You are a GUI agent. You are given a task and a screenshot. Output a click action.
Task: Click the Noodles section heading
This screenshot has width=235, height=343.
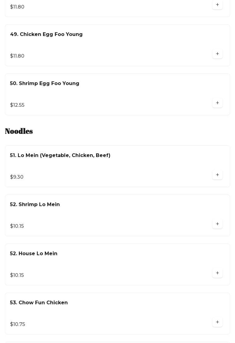(x=19, y=131)
